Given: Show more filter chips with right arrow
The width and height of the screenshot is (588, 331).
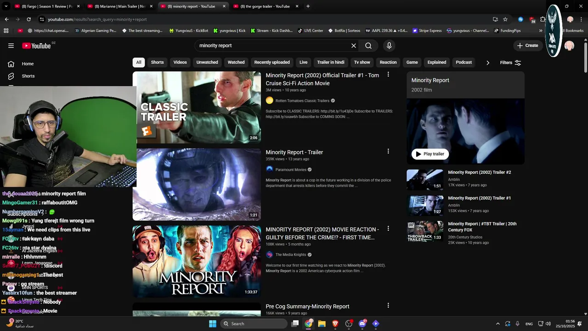Looking at the screenshot, I should [x=488, y=63].
